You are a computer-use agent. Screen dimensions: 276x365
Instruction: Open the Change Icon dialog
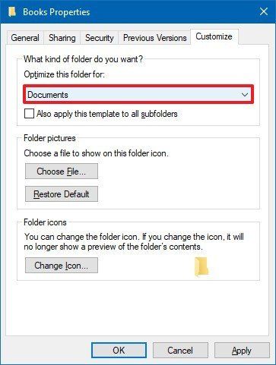(62, 266)
